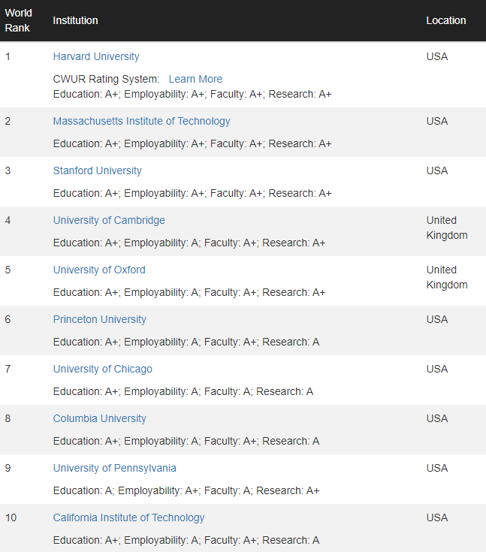
Task: Click the USA location in Pennsylvania's row
Action: coord(437,468)
